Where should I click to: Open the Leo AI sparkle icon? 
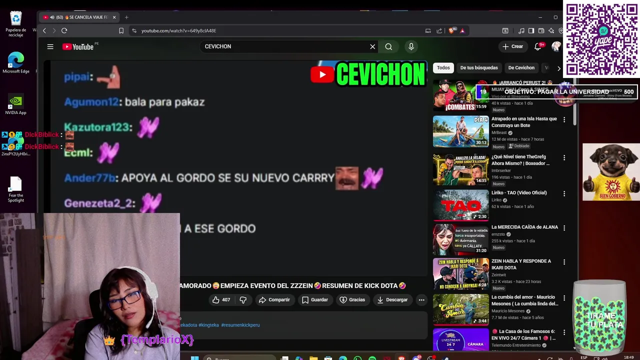pyautogui.click(x=550, y=30)
